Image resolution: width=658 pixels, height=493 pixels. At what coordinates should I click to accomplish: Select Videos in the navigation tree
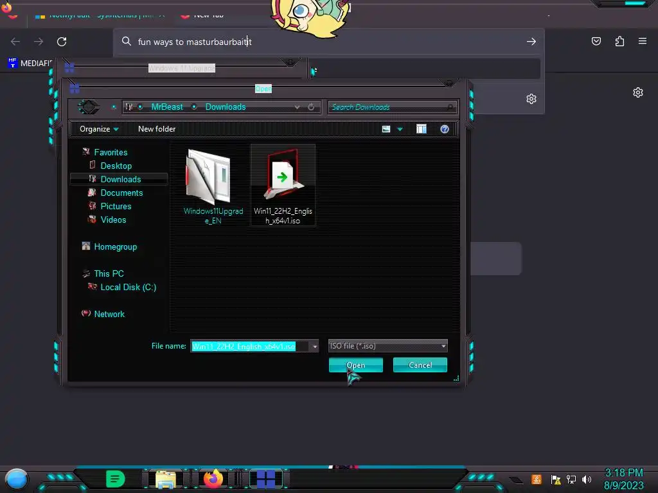pyautogui.click(x=113, y=220)
